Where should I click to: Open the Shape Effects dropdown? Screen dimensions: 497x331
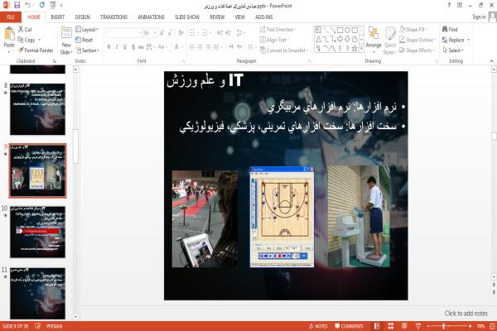(x=417, y=50)
